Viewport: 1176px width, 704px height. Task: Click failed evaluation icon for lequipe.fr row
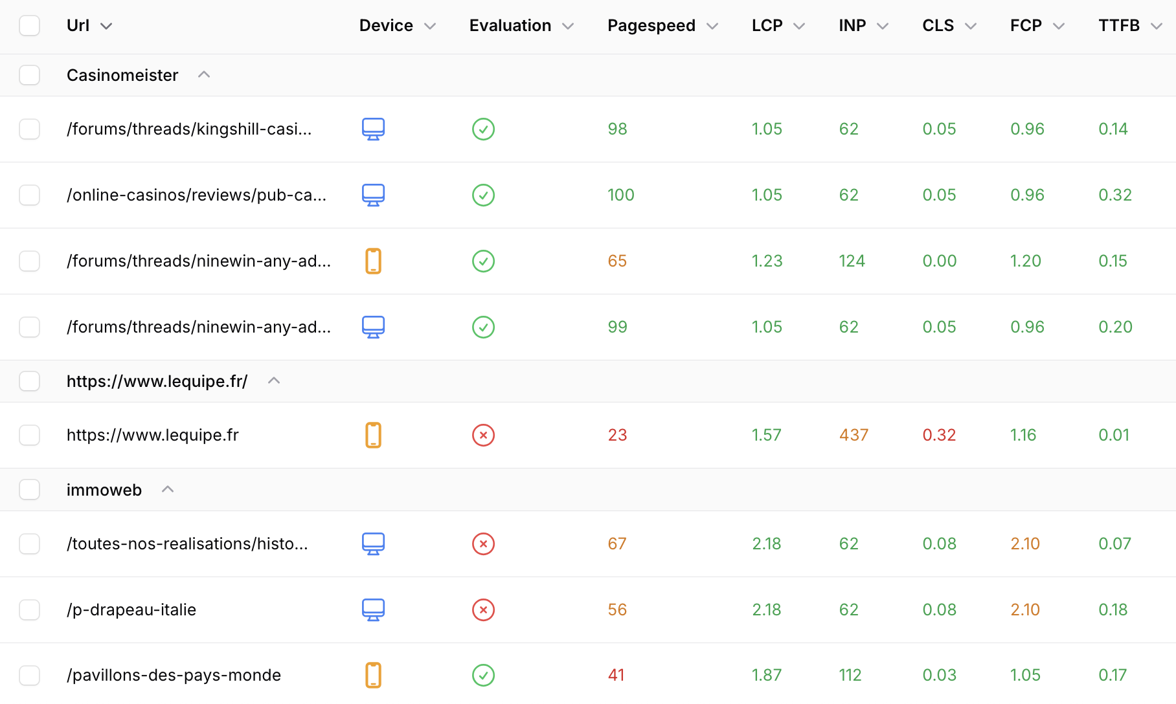coord(483,435)
